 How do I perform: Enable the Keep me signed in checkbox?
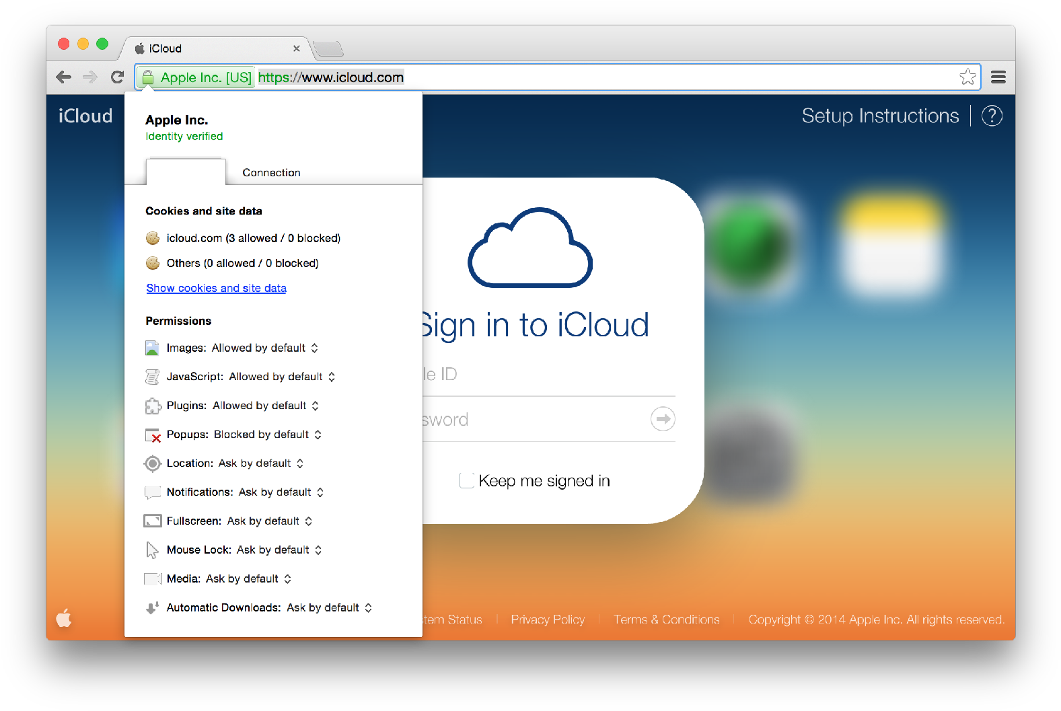coord(466,481)
